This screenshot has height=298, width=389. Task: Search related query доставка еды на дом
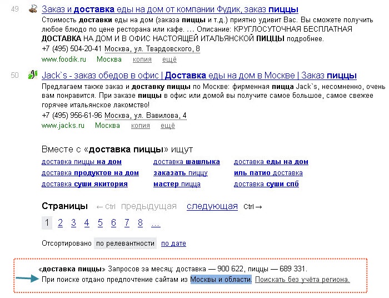(271, 162)
